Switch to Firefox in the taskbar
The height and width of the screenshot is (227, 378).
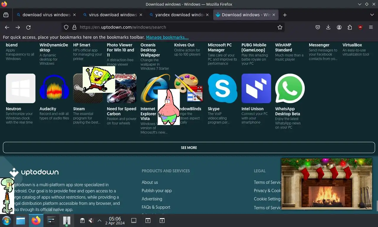[x=36, y=220]
